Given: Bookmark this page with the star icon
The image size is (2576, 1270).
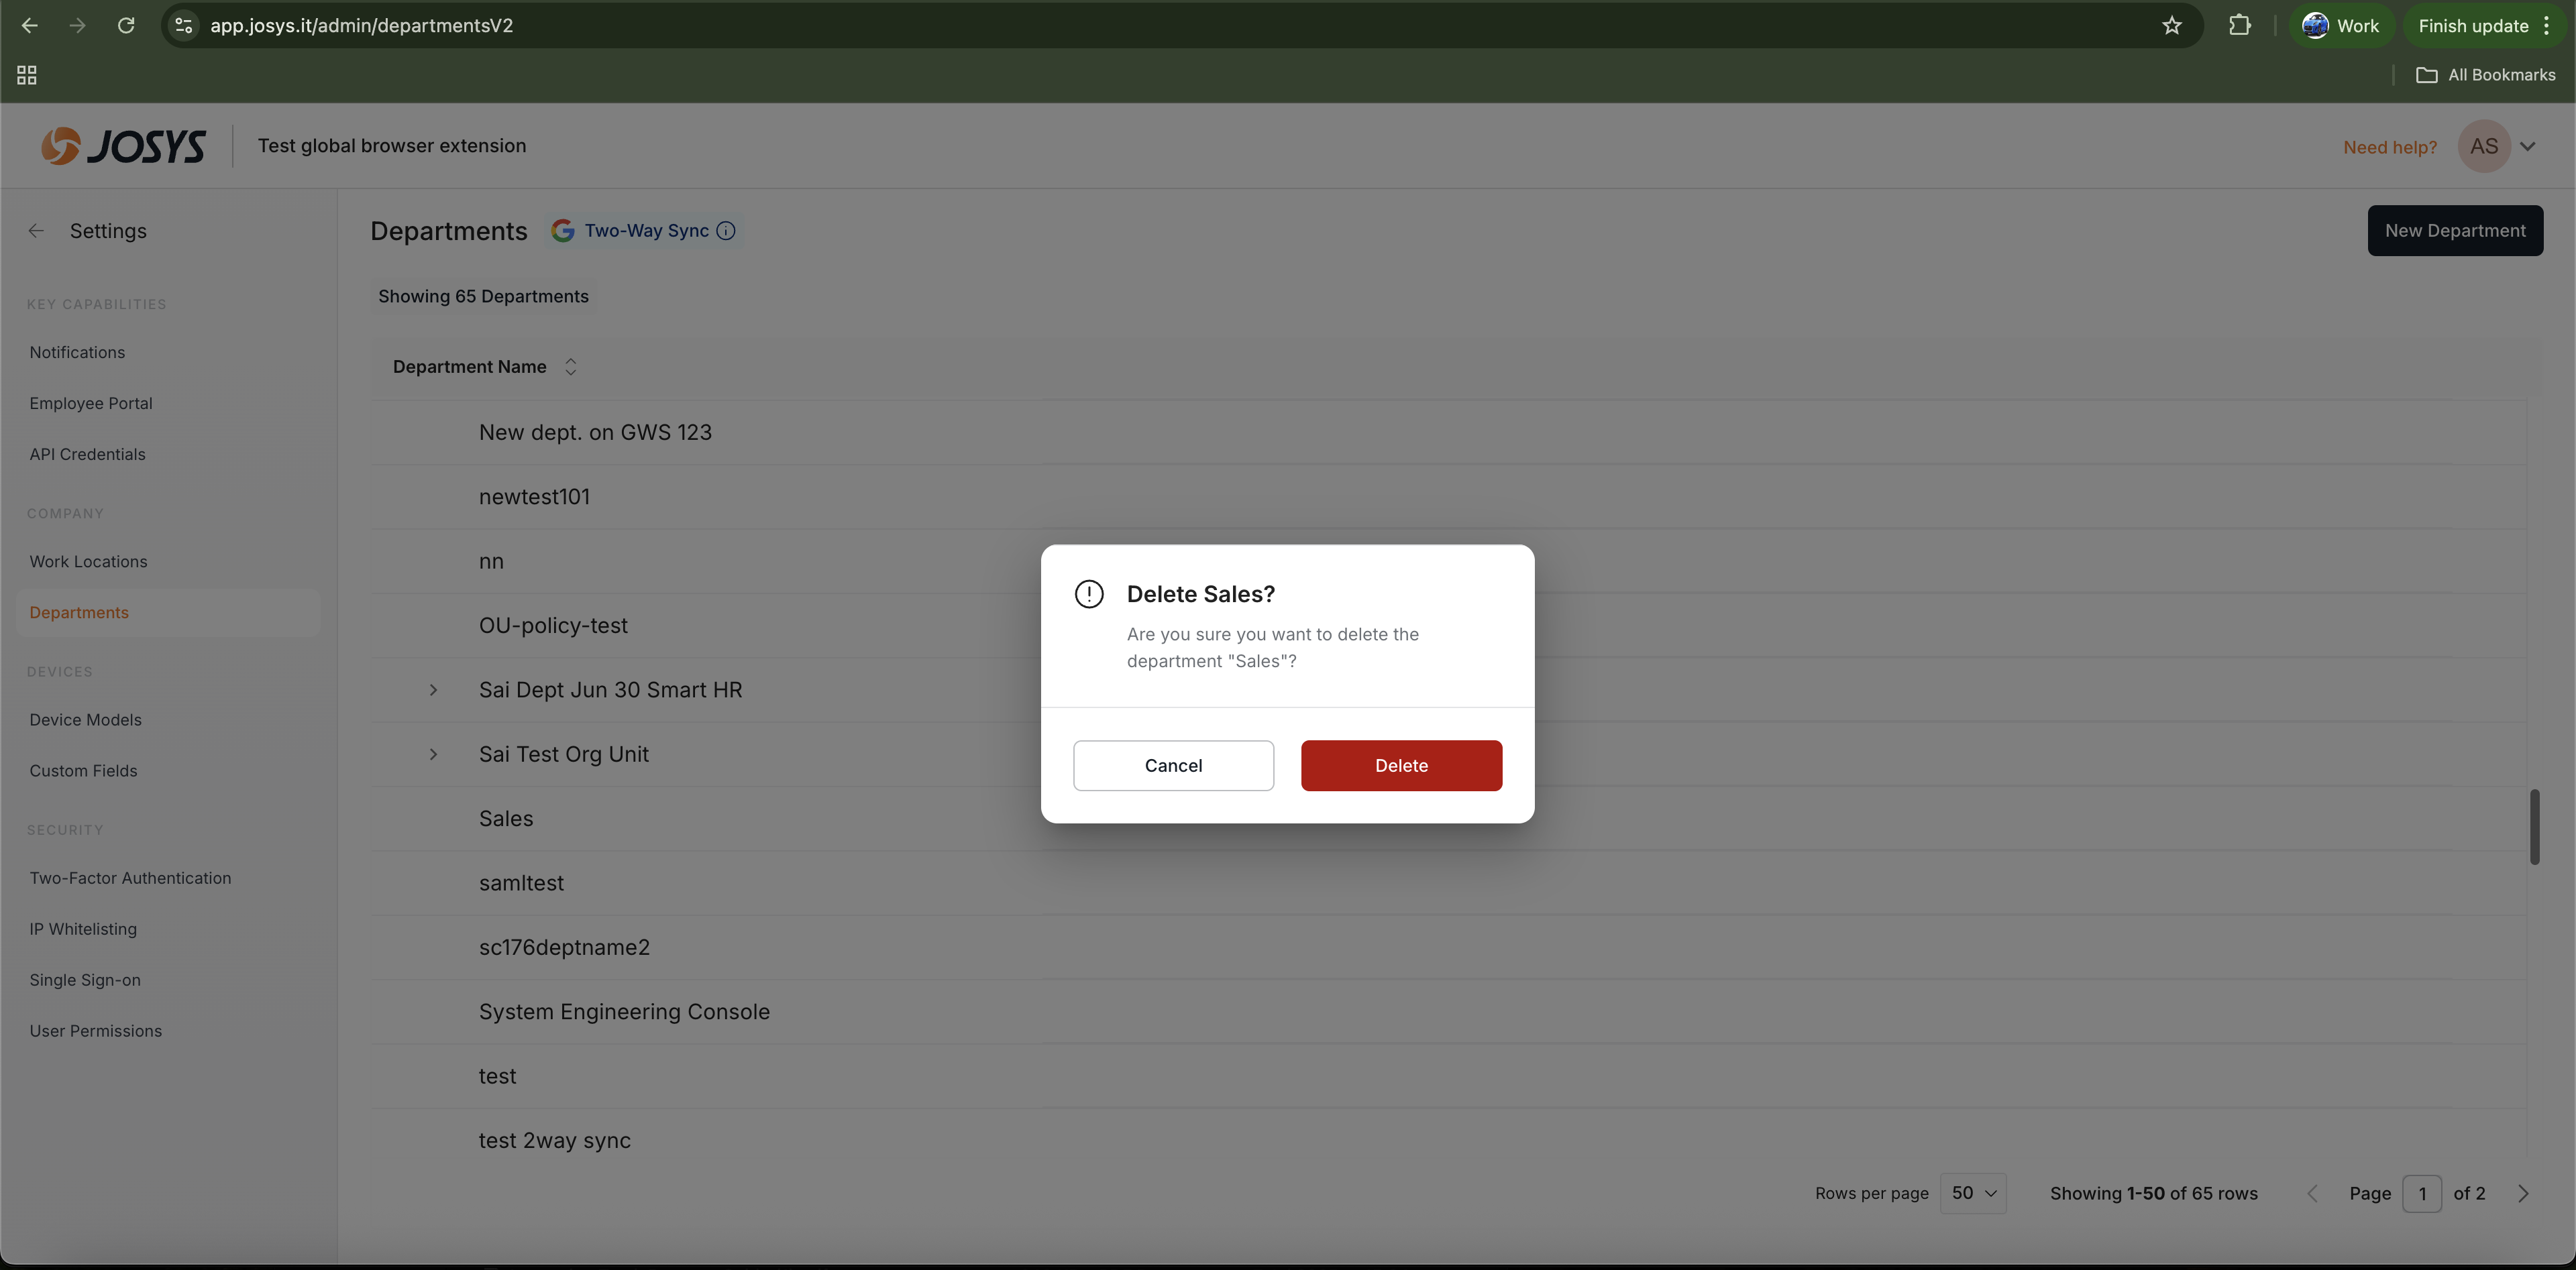Looking at the screenshot, I should tap(2171, 26).
